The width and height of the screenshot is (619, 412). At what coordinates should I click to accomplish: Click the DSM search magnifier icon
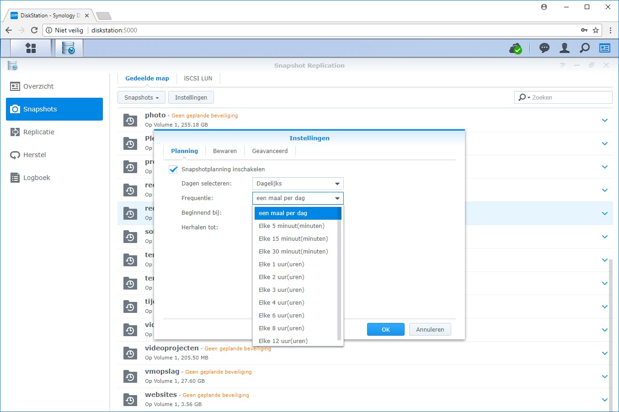[585, 48]
